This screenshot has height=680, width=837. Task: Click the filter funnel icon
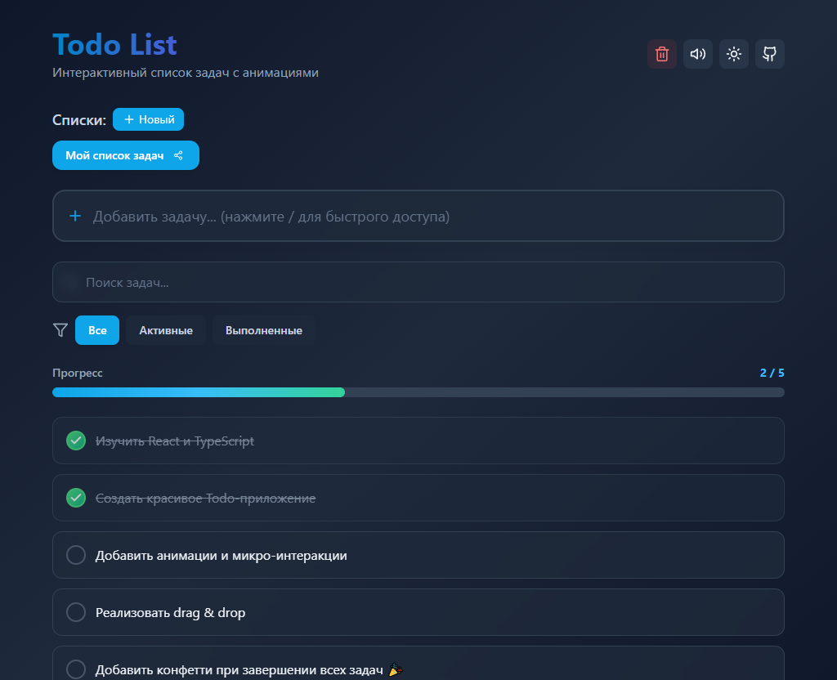point(60,329)
